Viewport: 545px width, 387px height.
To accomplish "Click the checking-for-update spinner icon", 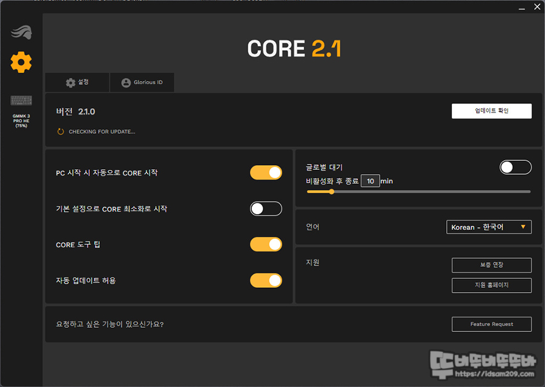I will coord(61,132).
